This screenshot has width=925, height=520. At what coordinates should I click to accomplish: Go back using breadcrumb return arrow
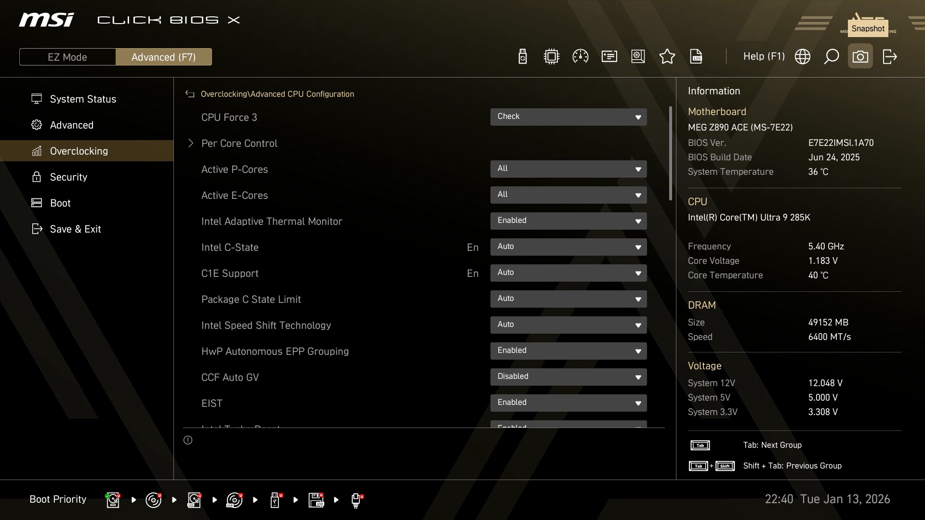pyautogui.click(x=190, y=94)
